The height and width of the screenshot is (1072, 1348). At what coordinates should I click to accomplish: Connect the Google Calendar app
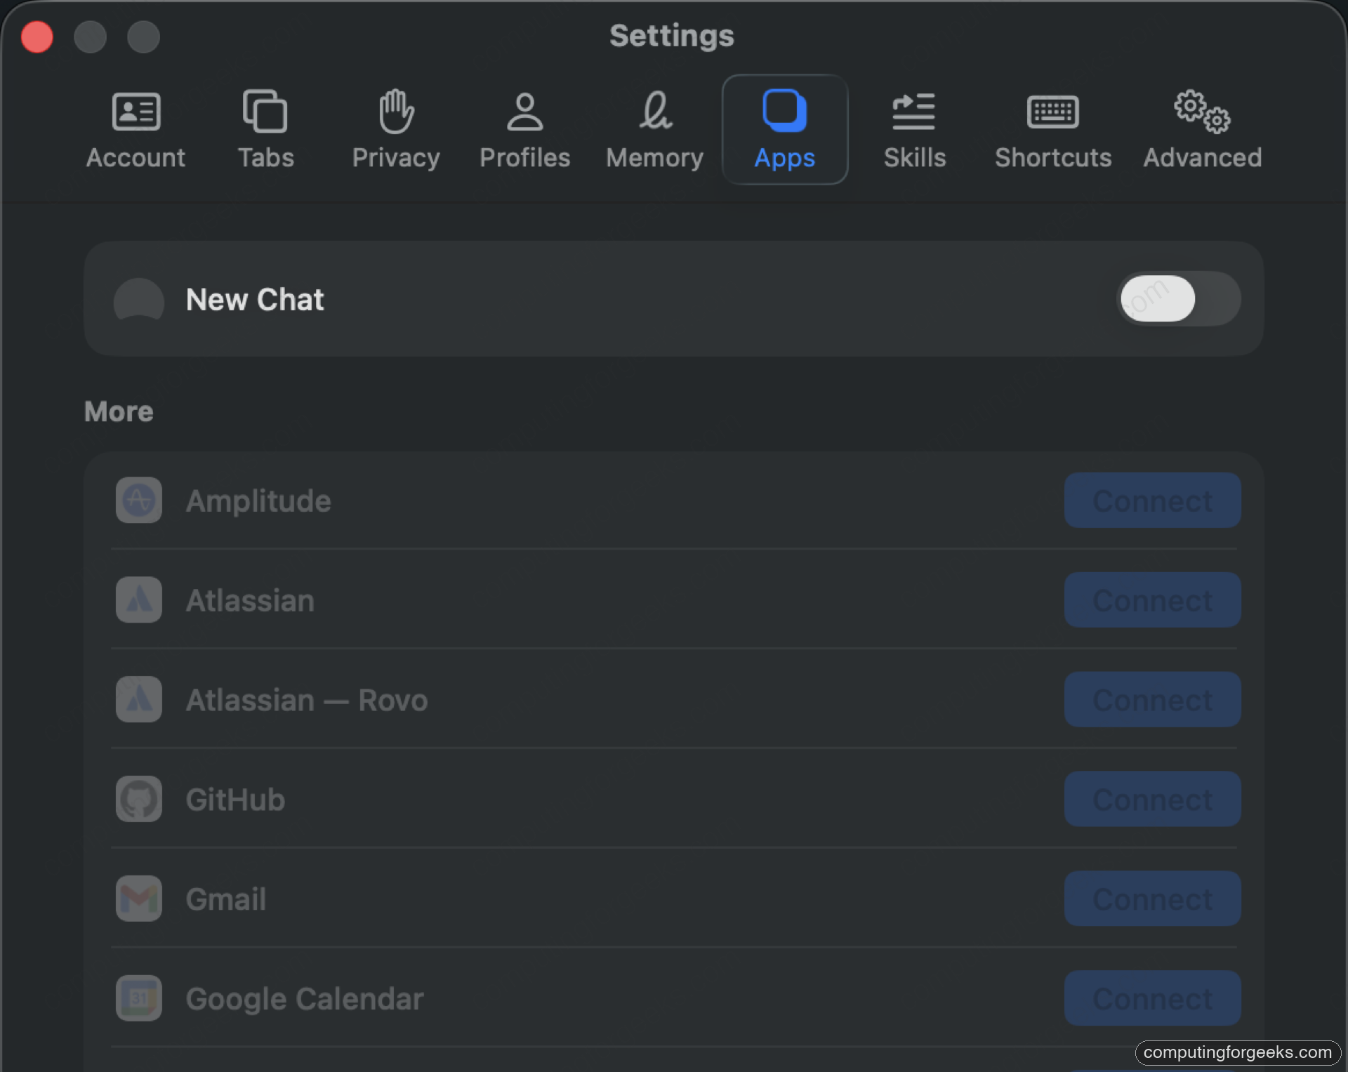pyautogui.click(x=1152, y=999)
